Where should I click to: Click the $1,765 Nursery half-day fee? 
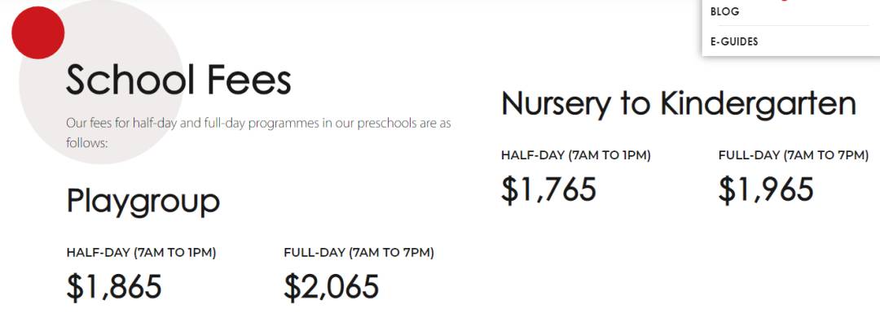point(549,189)
